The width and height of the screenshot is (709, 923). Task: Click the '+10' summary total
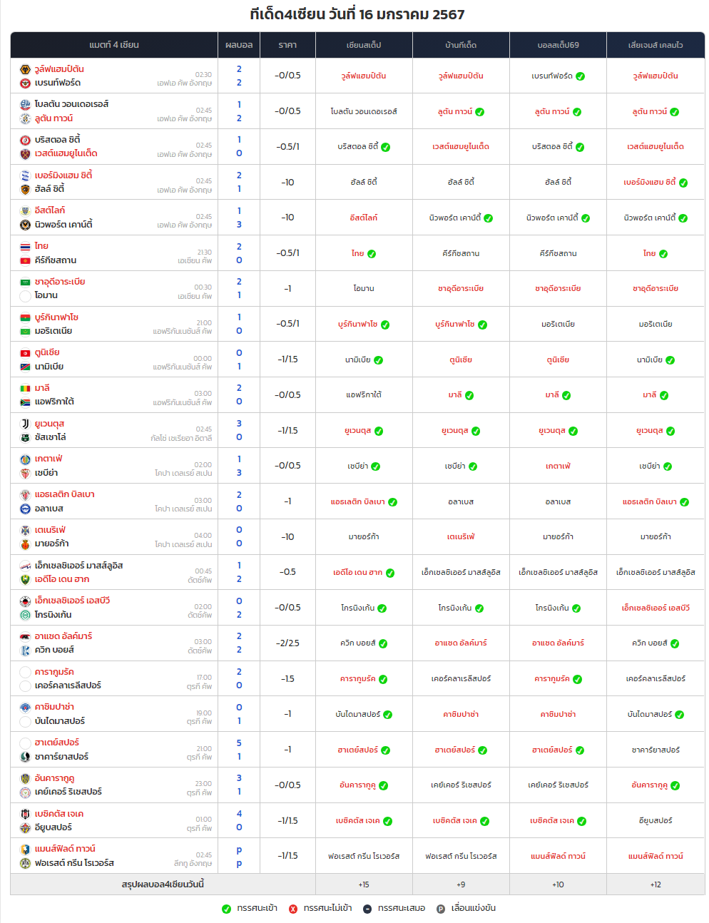[558, 884]
